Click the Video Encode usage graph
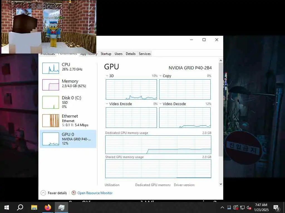 131,118
